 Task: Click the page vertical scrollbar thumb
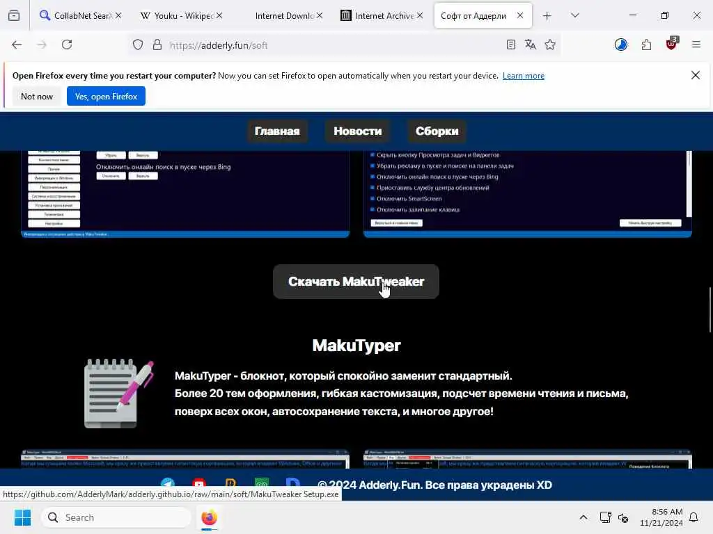710,309
